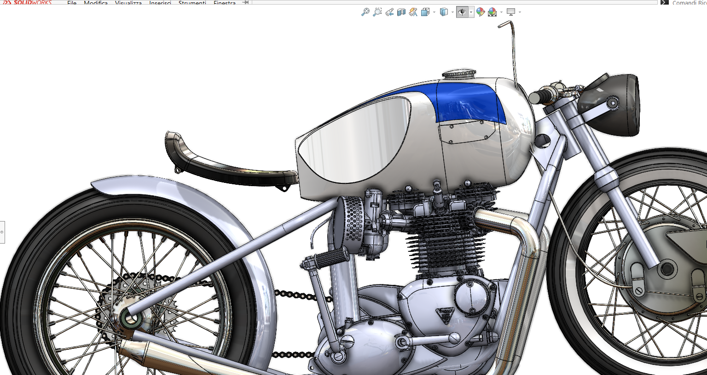Expand the View Settings dropdown arrow
Image resolution: width=707 pixels, height=375 pixels.
[520, 12]
